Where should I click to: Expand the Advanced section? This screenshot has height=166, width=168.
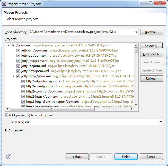point(6,130)
